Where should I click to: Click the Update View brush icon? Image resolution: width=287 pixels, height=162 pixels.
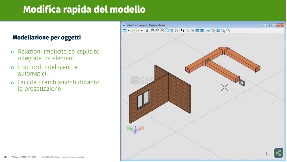pyautogui.click(x=147, y=30)
